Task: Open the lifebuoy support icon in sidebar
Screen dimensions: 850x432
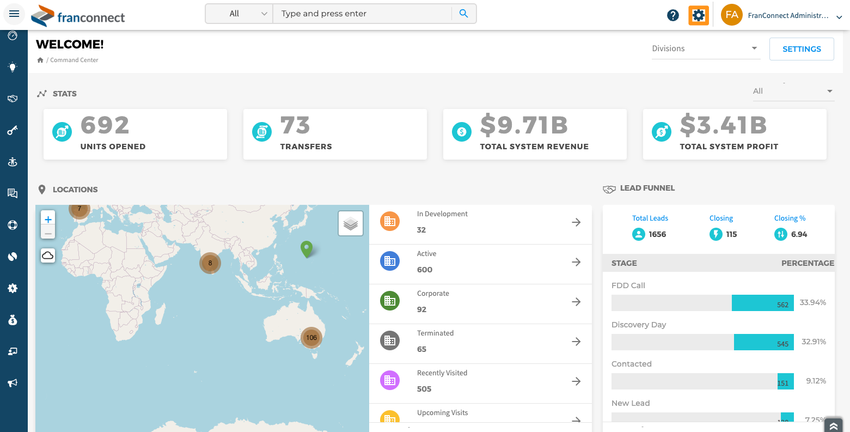Action: tap(13, 225)
